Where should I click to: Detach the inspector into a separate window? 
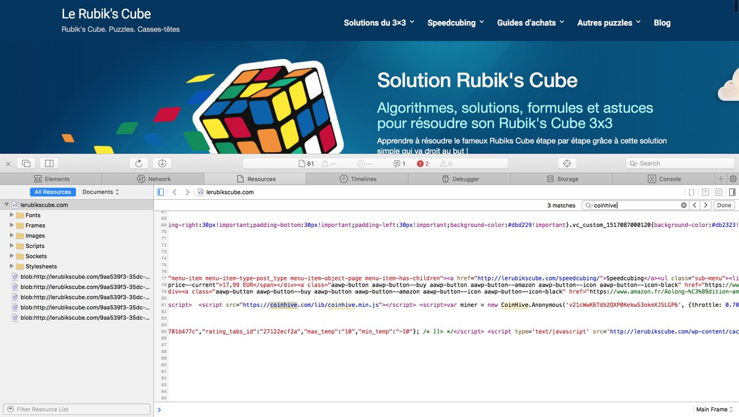click(x=26, y=164)
